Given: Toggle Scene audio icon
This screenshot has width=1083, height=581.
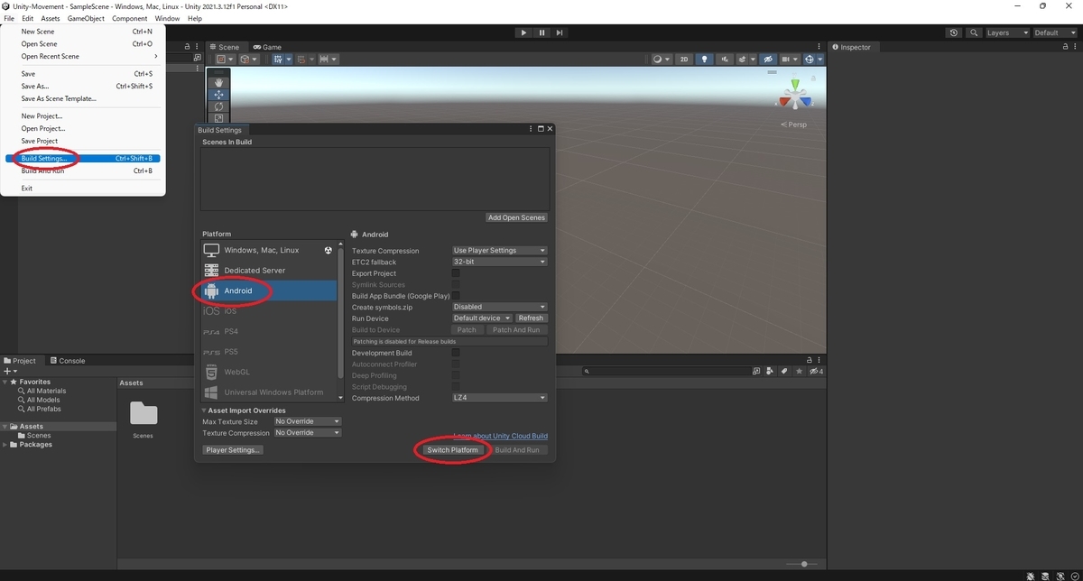Looking at the screenshot, I should (723, 60).
